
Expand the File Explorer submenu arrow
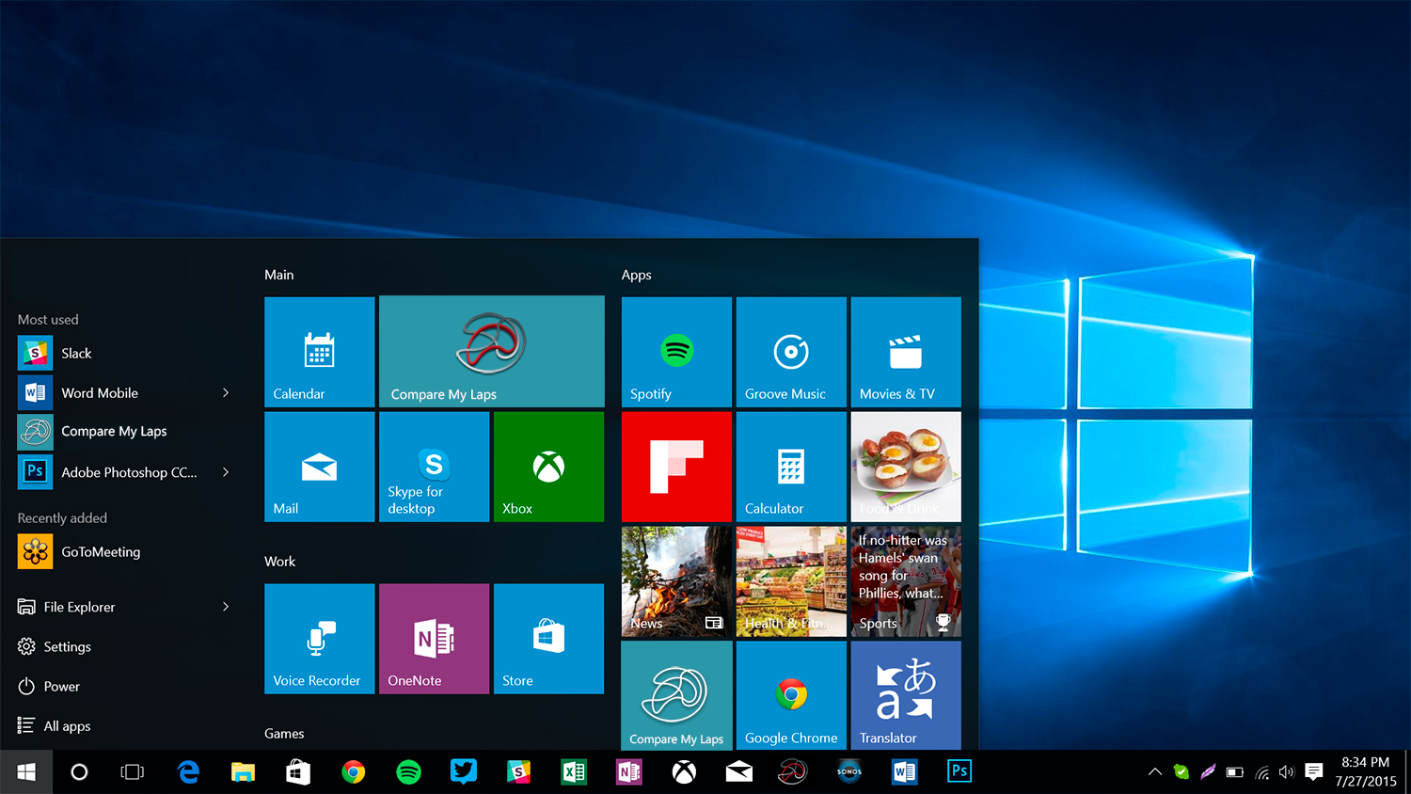226,607
